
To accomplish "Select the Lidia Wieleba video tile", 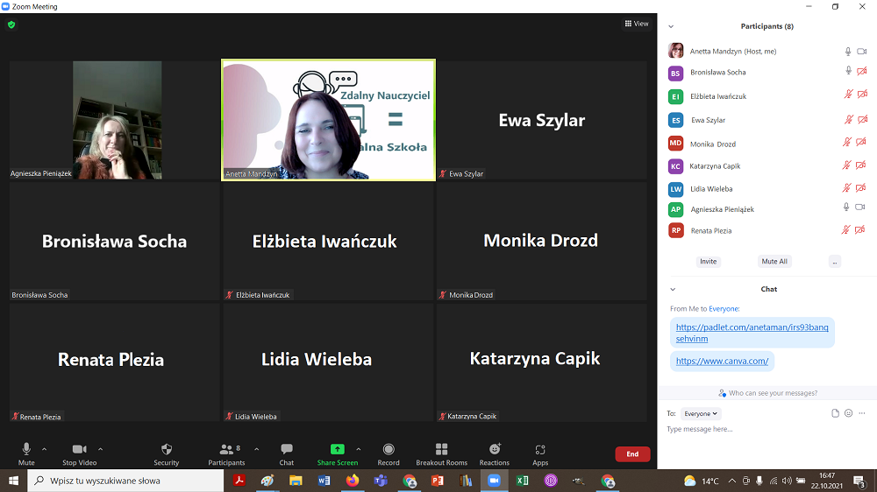I will pos(328,362).
